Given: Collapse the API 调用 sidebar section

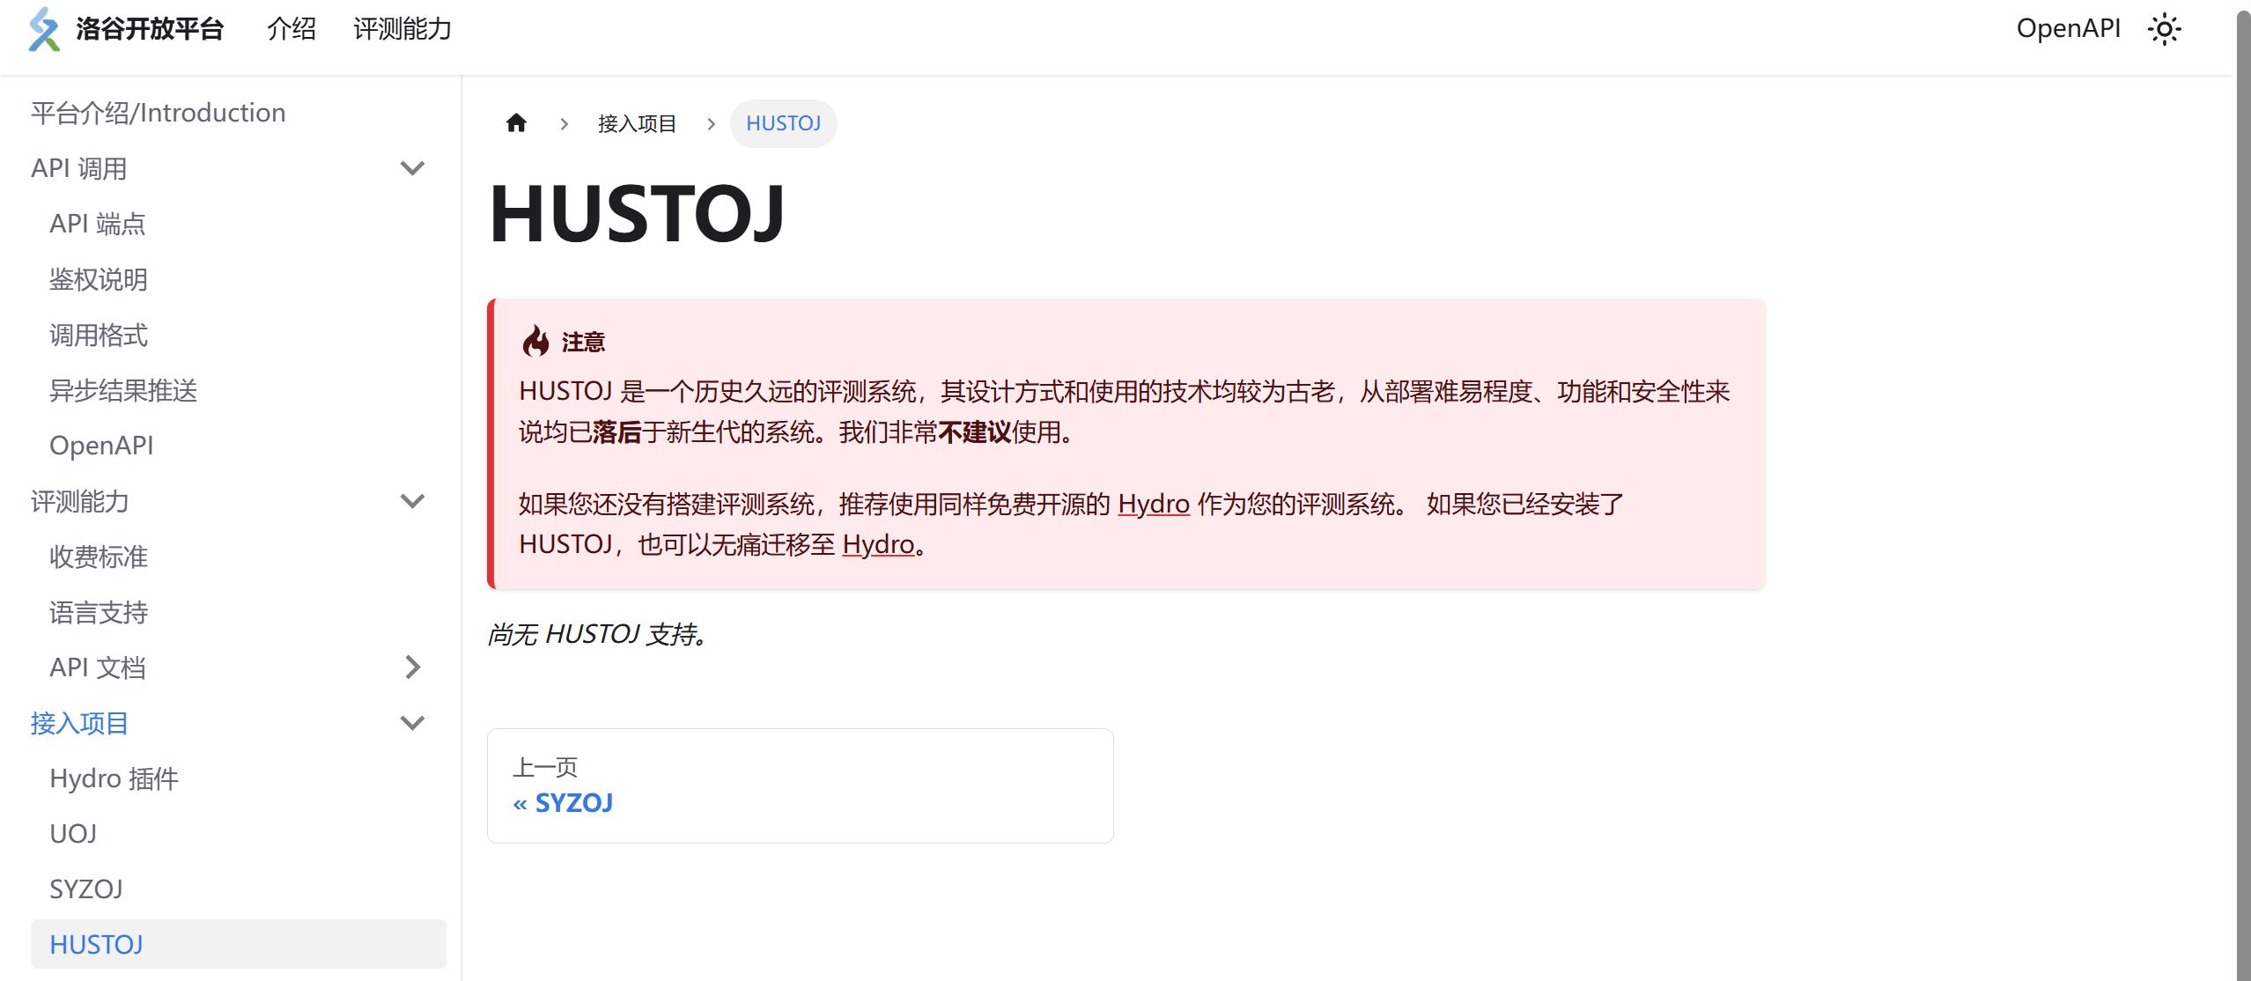Looking at the screenshot, I should coord(412,167).
